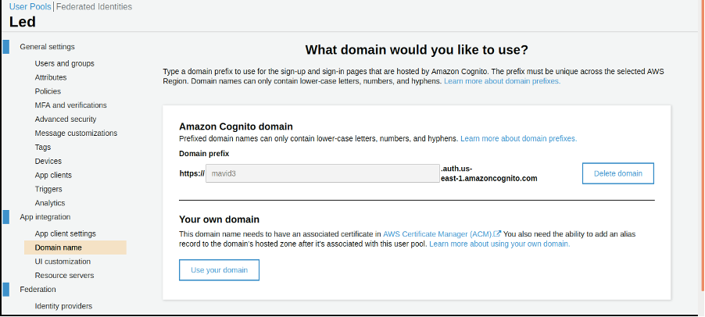Expand the App integration section

[x=45, y=217]
